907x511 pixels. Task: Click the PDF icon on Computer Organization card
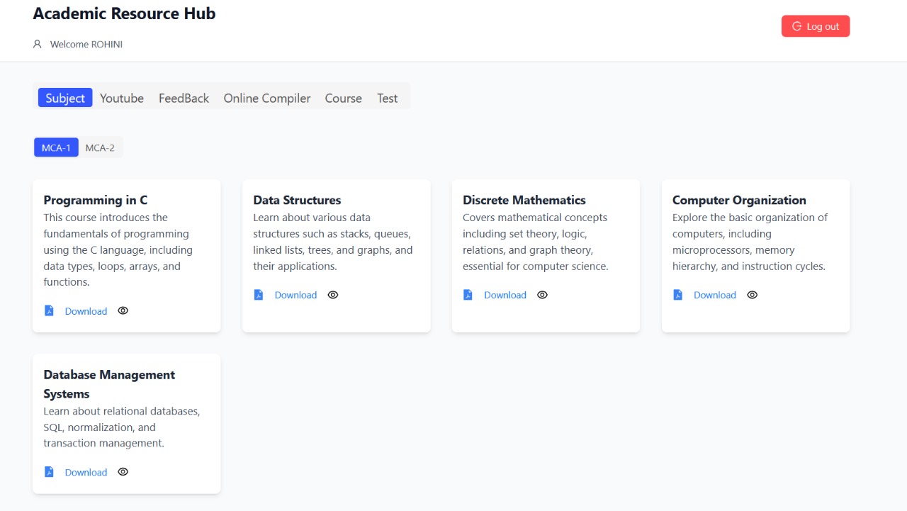[x=677, y=294]
